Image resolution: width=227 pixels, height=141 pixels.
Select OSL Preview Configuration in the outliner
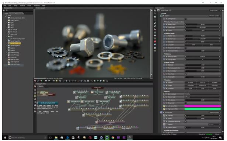point(18,39)
